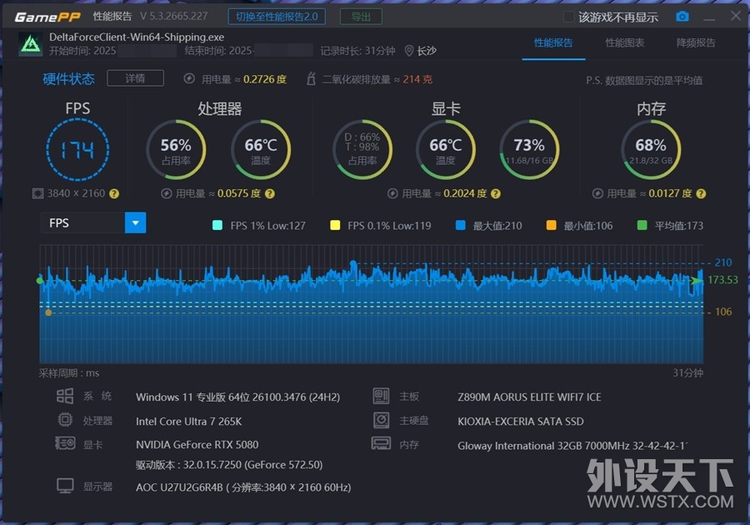Image resolution: width=750 pixels, height=525 pixels.
Task: Click the cyan FPS 1% Low swatch
Action: coord(217,225)
